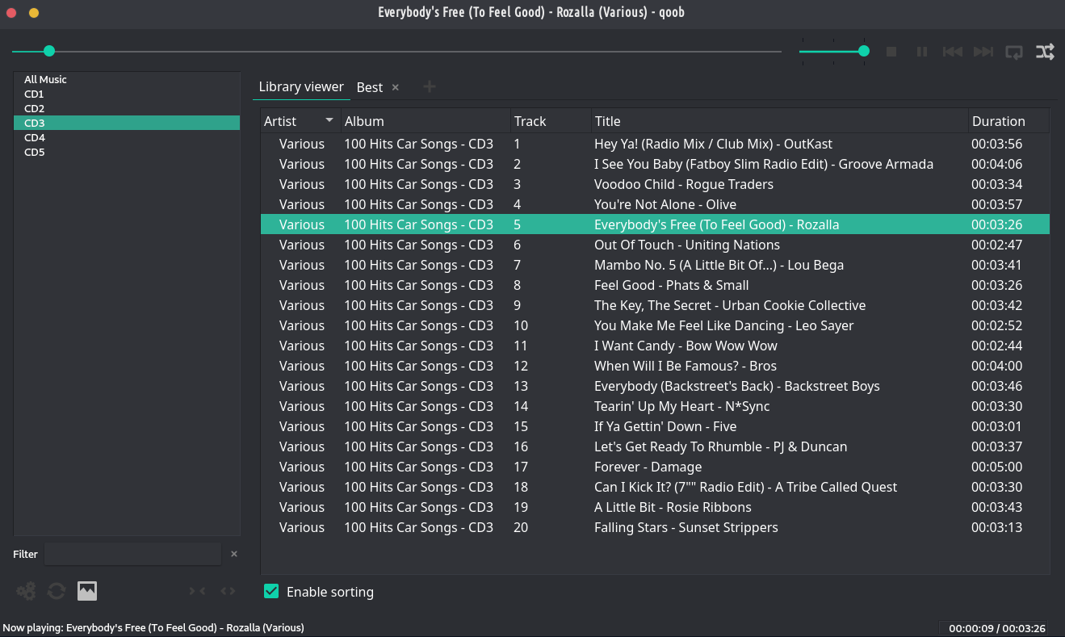1065x637 pixels.
Task: Skip to the previous track
Action: (953, 52)
